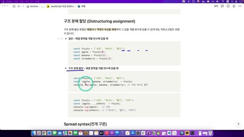Open Messages from the Dock
The height and width of the screenshot is (137, 244).
click(55, 133)
